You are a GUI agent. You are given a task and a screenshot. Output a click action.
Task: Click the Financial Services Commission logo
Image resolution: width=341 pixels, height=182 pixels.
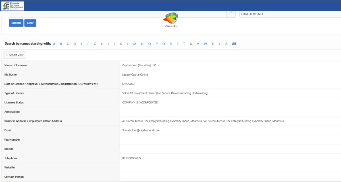13,6
